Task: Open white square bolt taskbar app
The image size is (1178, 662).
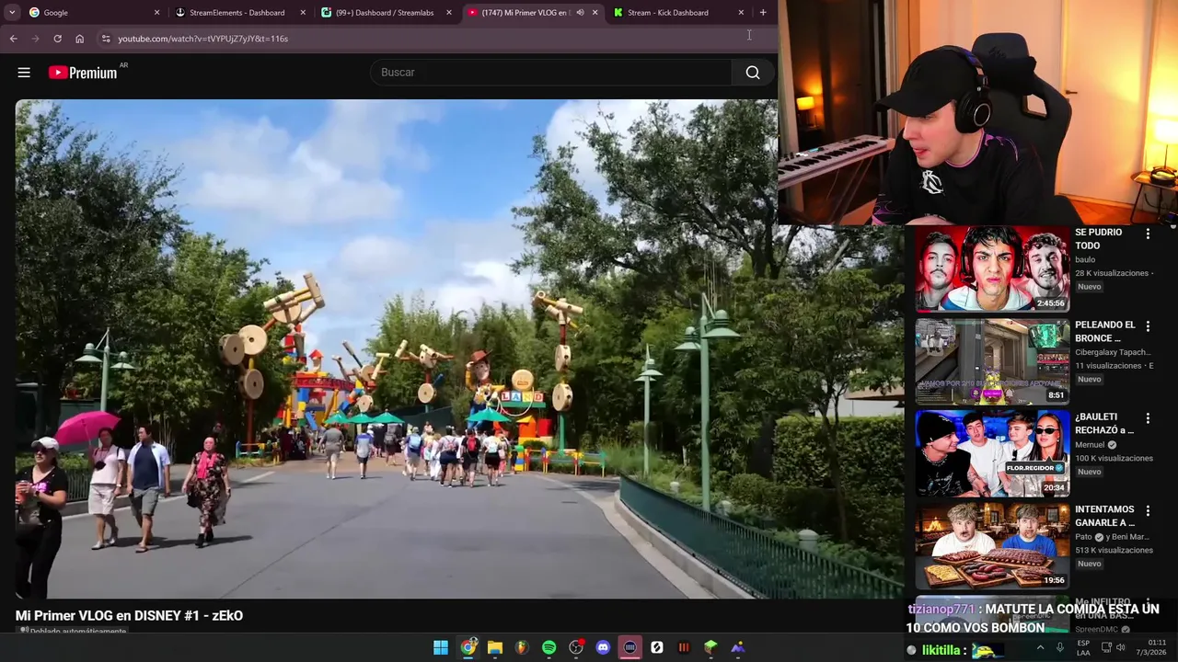Action: [x=657, y=648]
